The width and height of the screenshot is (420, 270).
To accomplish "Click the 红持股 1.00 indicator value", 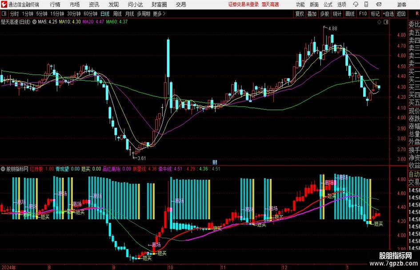I will pos(42,169).
